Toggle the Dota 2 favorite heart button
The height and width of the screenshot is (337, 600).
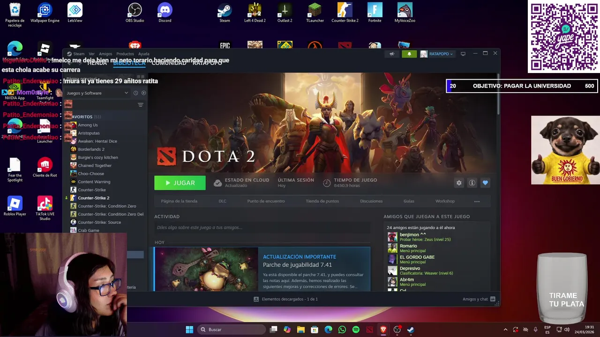point(485,183)
